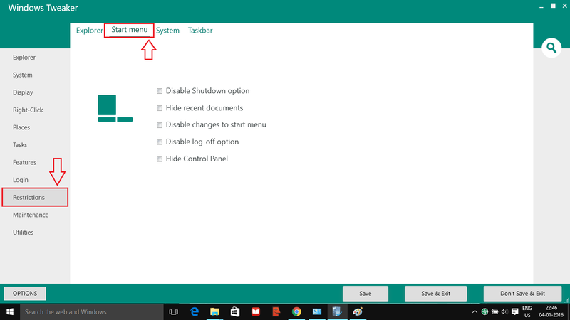
Task: Tick Disable changes to start menu
Action: pos(160,125)
